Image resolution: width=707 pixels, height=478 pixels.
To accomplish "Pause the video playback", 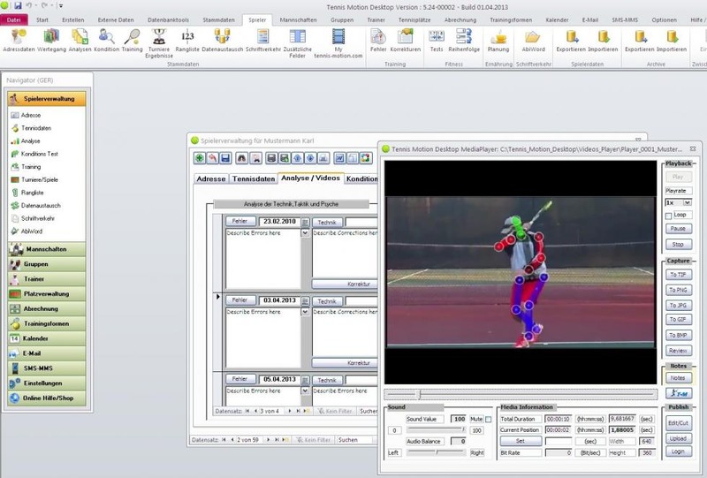I will coord(678,229).
